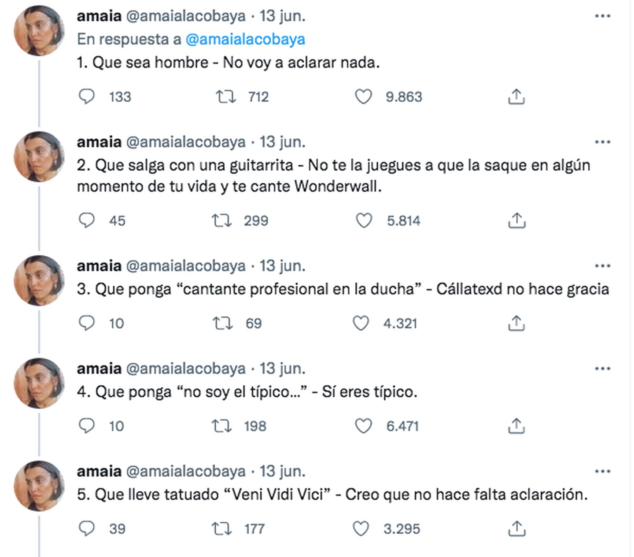Share the "cantante profesional en la ducha" tweet
634x557 pixels.
coord(516,323)
